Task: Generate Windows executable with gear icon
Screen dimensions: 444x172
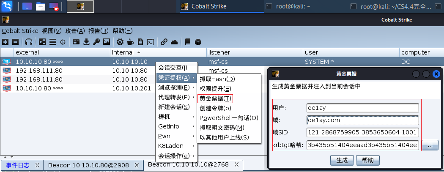Action: (120, 42)
